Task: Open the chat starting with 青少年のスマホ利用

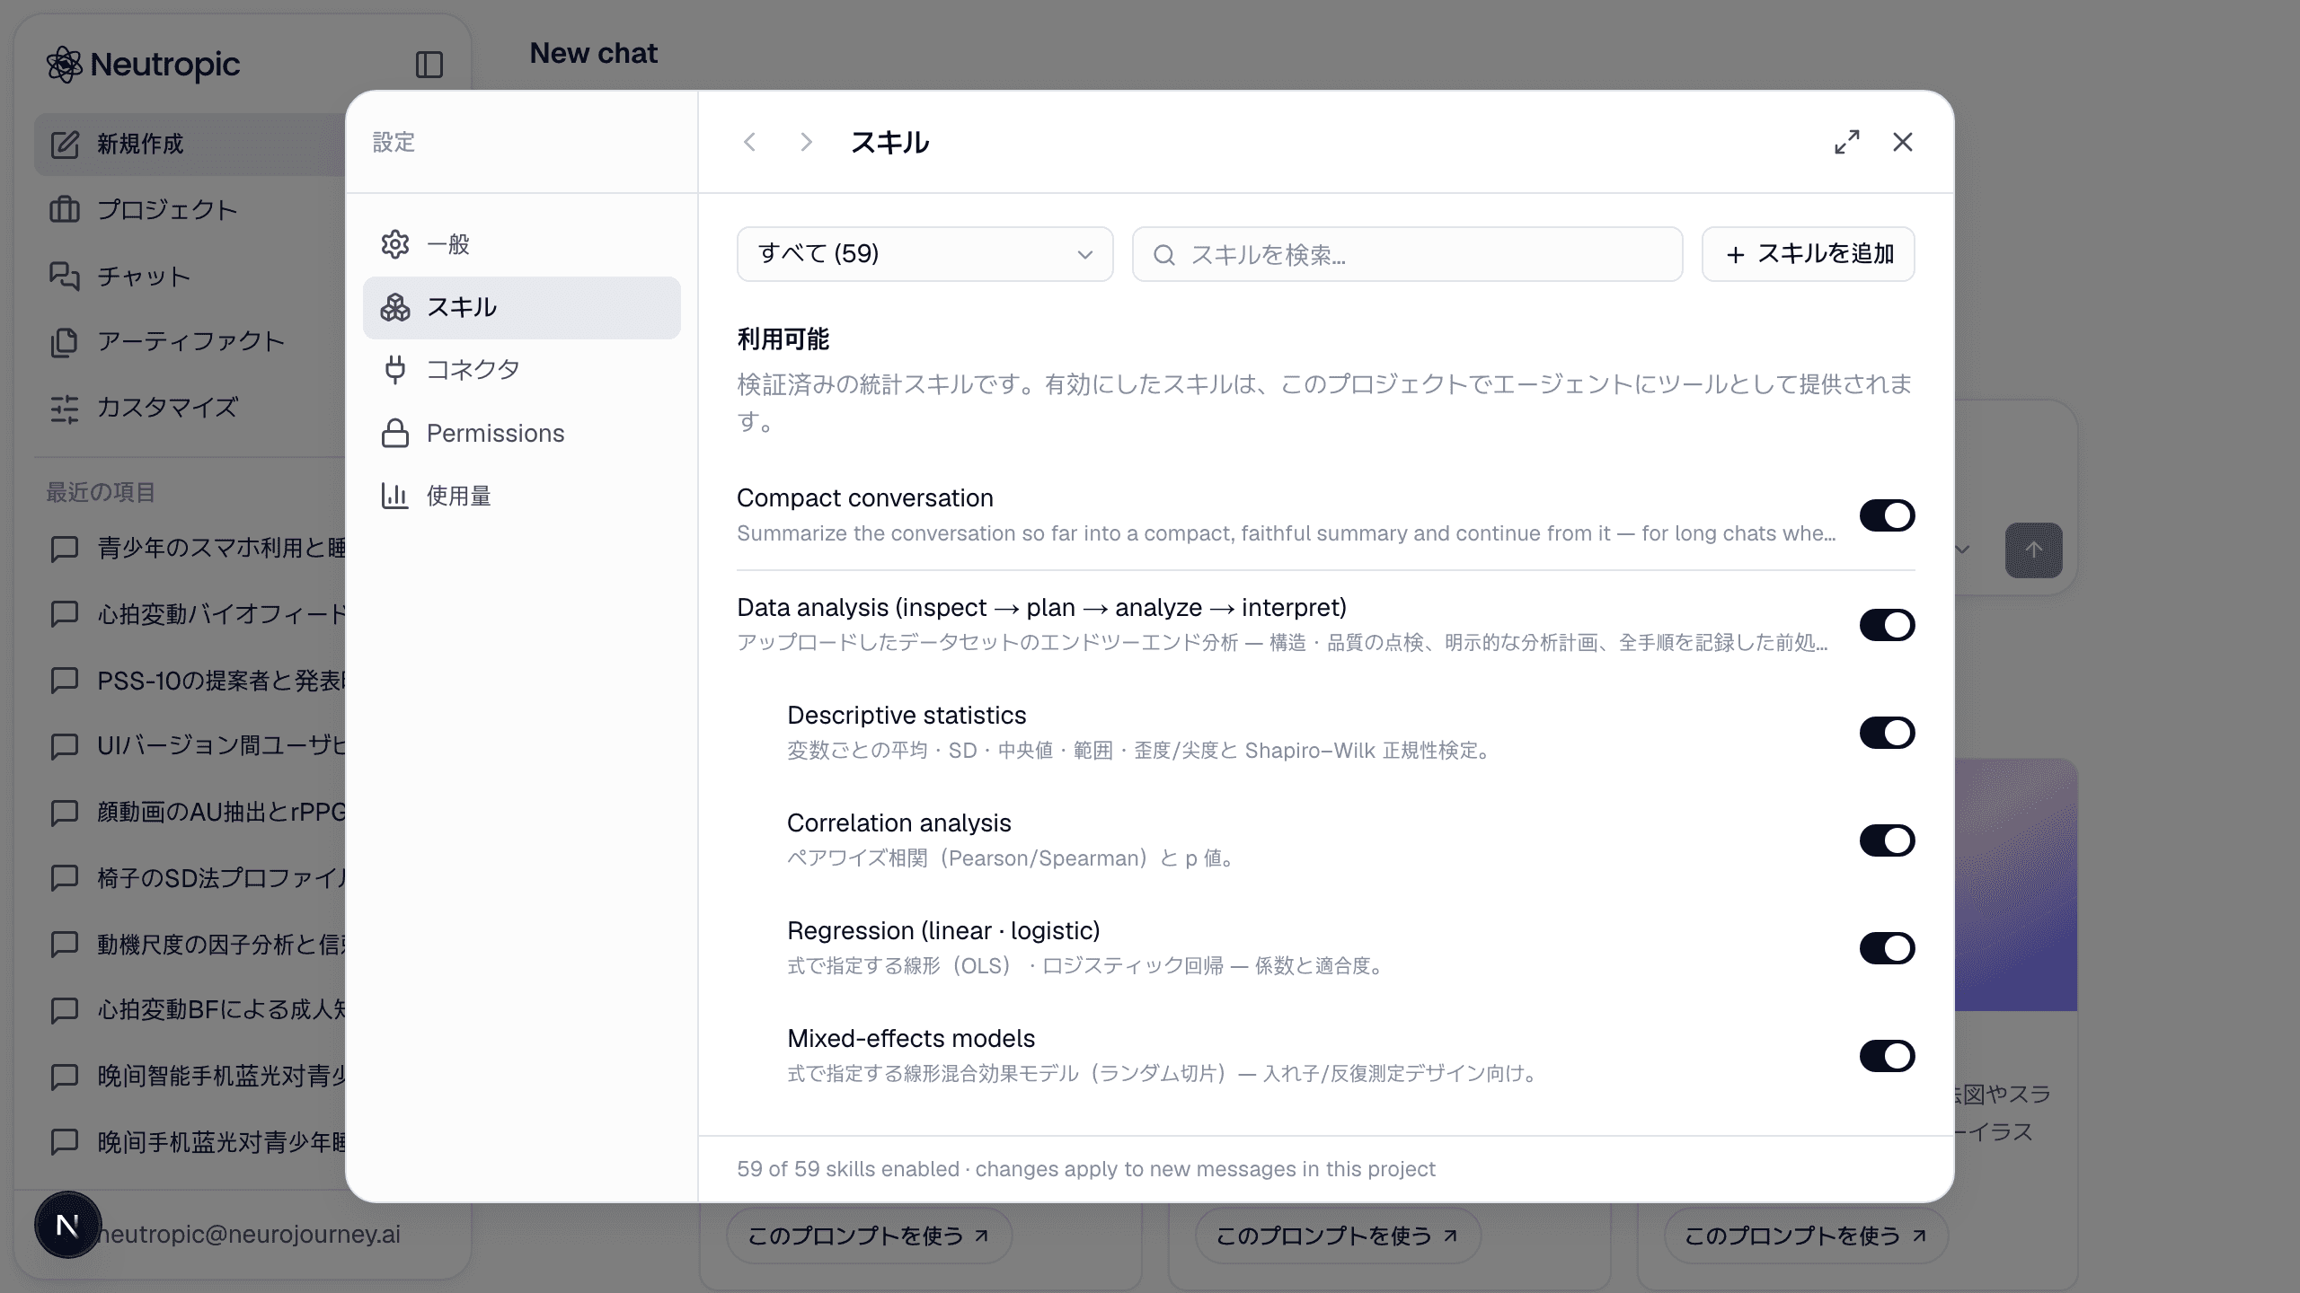Action: pyautogui.click(x=190, y=548)
